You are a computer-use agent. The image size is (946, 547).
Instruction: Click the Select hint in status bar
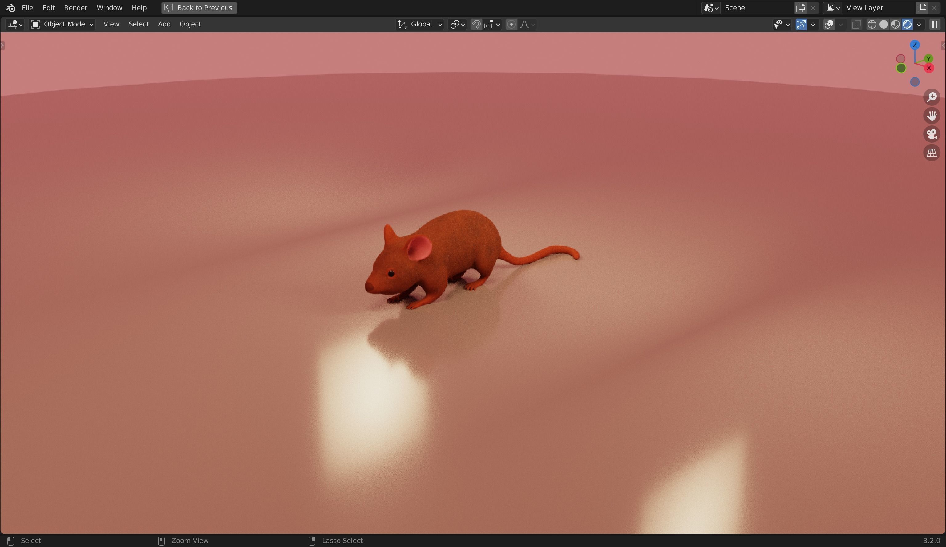(31, 541)
